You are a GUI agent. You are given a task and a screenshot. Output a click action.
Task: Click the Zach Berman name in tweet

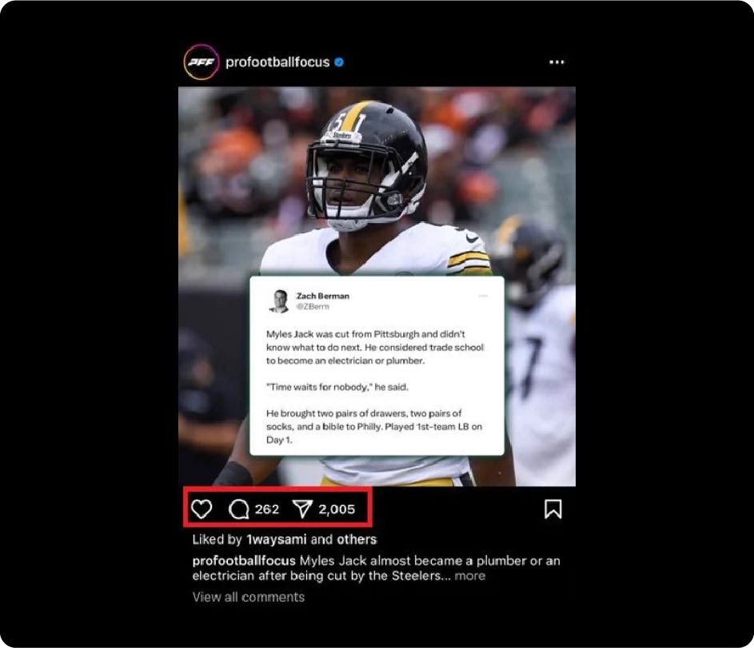[x=323, y=296]
